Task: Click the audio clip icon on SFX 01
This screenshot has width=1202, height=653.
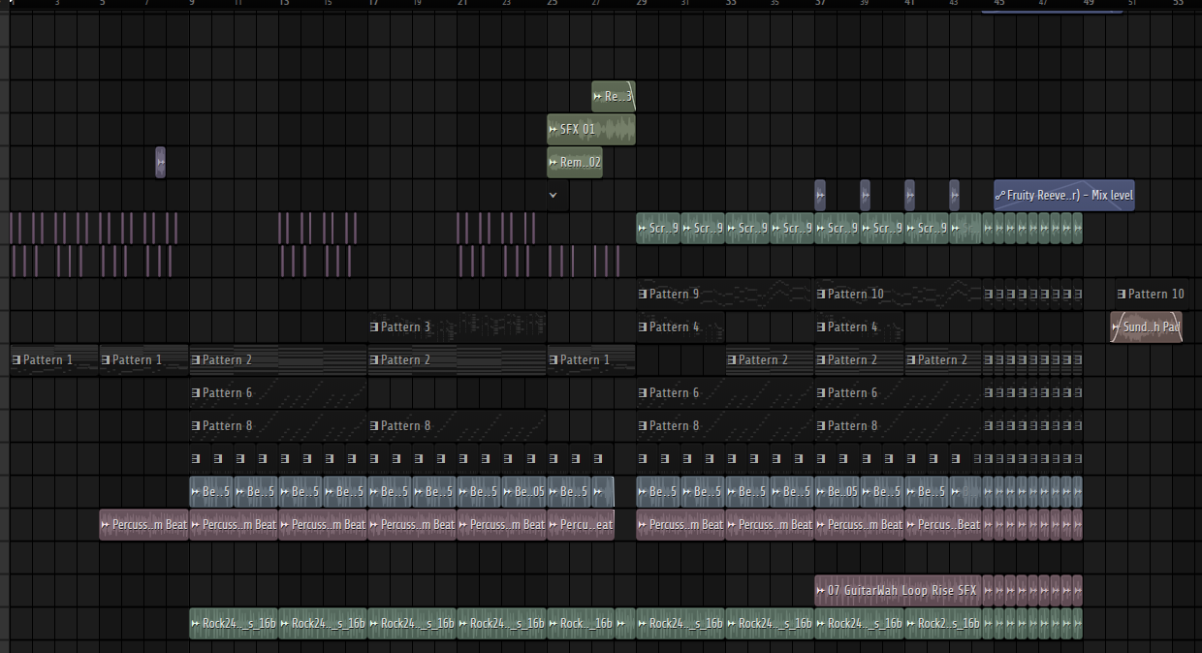Action: point(554,129)
